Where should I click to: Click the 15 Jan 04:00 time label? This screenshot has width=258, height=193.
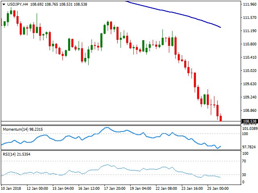[63, 188]
